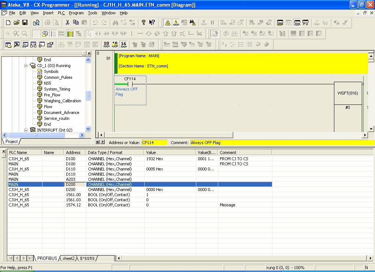Click the Comment field showing Always OFF Flag
The image size is (375, 272).
point(282,143)
